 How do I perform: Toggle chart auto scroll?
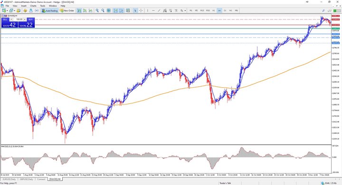(x=115, y=10)
